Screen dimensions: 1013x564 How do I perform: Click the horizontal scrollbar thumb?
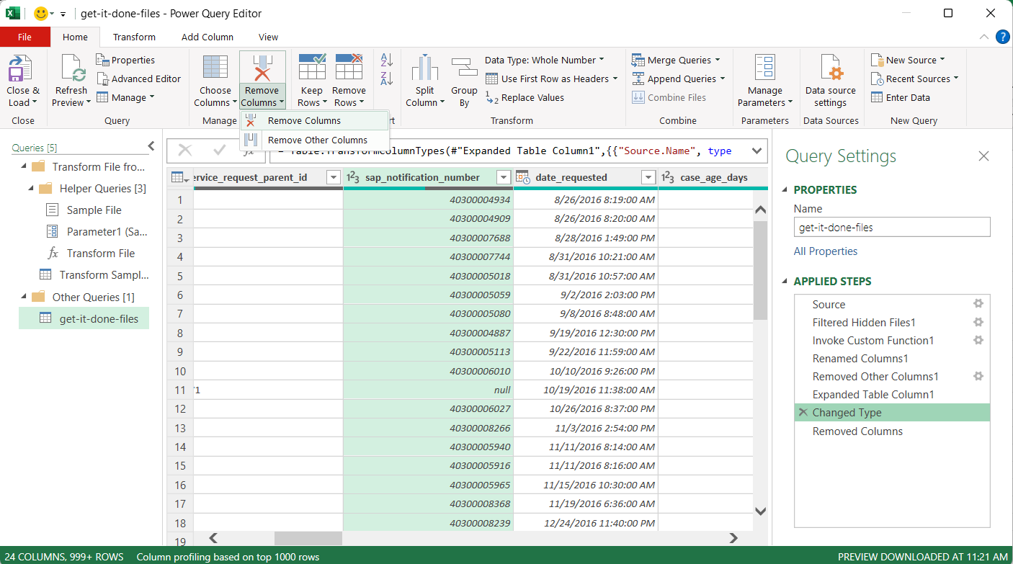point(308,538)
